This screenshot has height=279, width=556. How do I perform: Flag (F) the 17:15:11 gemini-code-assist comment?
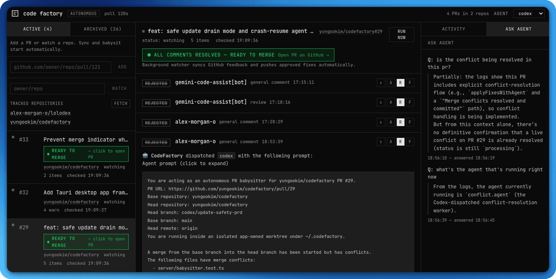pos(410,83)
